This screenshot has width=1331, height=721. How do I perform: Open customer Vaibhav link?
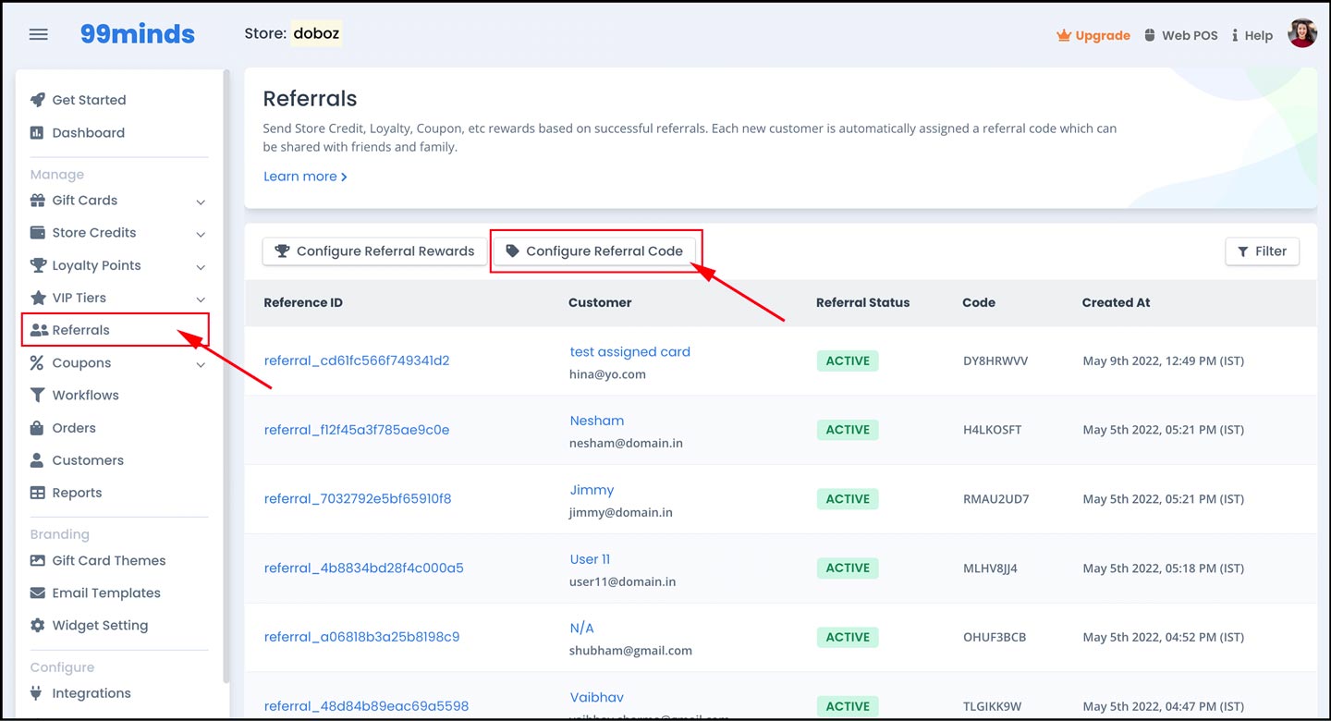[x=597, y=697]
